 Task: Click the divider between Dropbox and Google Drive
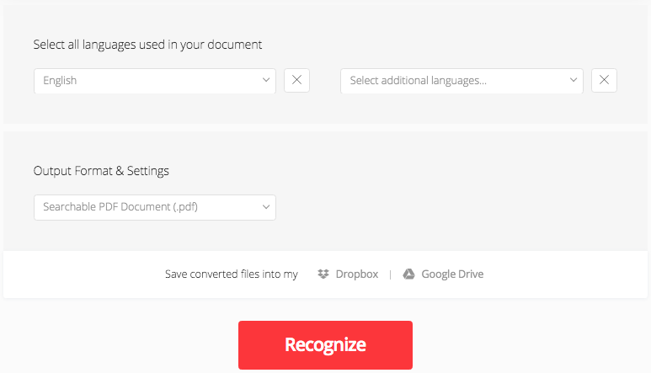390,274
